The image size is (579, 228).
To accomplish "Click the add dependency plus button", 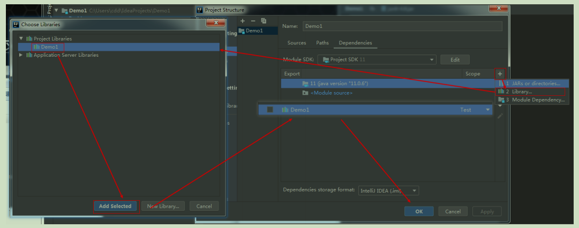I will [500, 74].
